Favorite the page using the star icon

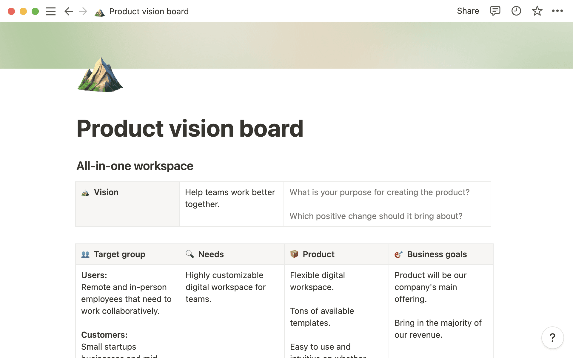537,11
